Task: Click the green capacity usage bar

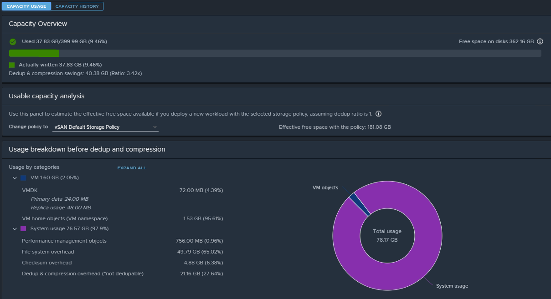Action: point(34,53)
